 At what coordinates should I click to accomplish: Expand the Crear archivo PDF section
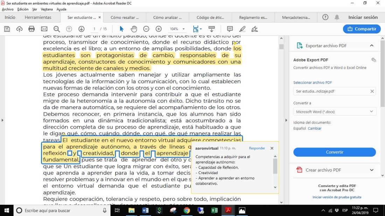tap(371, 170)
